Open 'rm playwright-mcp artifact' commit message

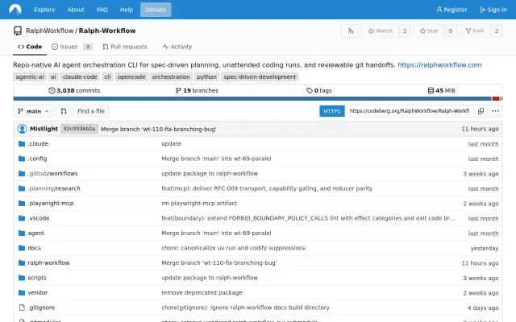(199, 204)
